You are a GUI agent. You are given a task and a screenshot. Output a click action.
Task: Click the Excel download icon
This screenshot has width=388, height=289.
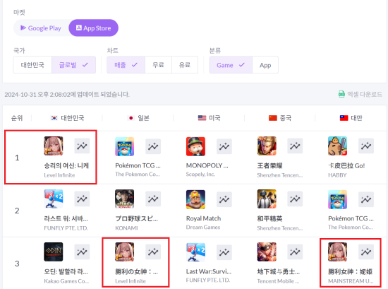tap(341, 94)
